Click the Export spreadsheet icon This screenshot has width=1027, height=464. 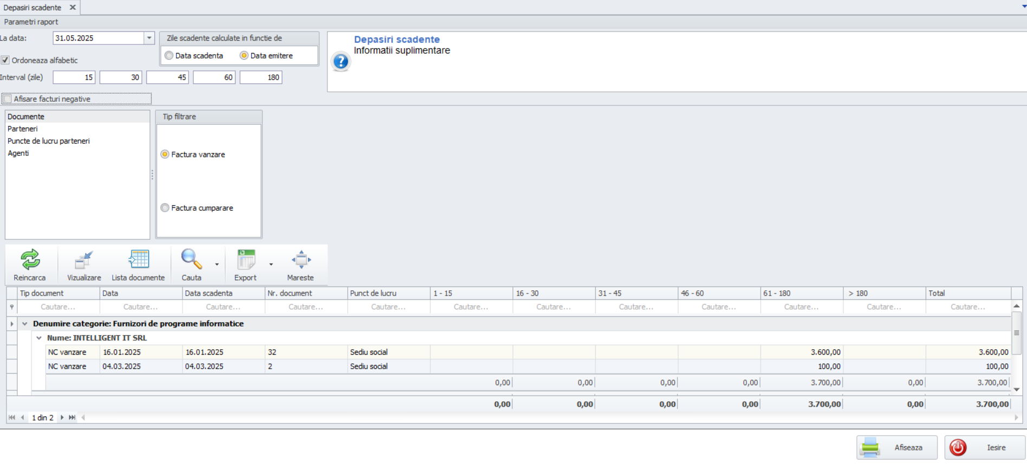pyautogui.click(x=246, y=260)
